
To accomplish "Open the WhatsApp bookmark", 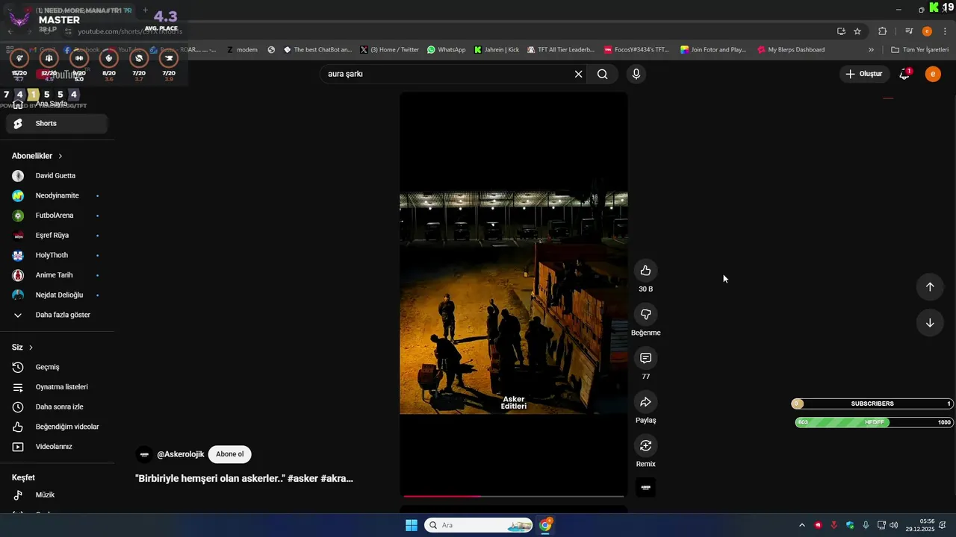I will [446, 50].
